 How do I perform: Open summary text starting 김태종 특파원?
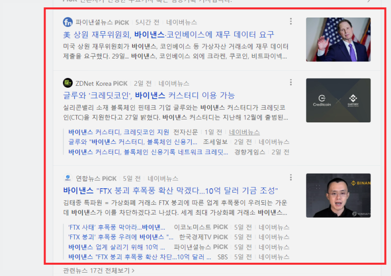[x=175, y=208]
